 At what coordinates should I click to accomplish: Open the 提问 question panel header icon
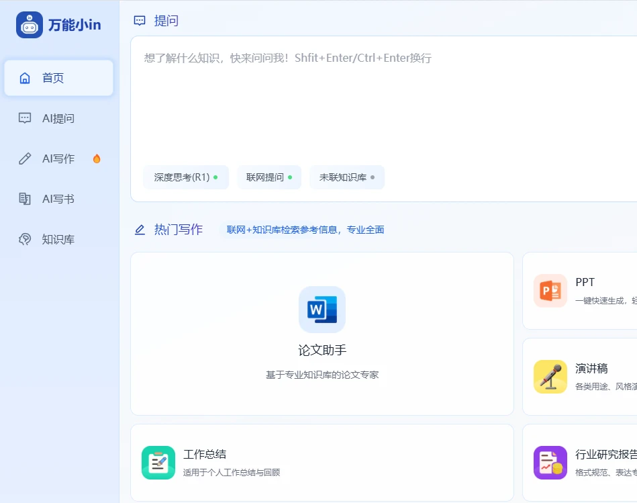click(139, 20)
